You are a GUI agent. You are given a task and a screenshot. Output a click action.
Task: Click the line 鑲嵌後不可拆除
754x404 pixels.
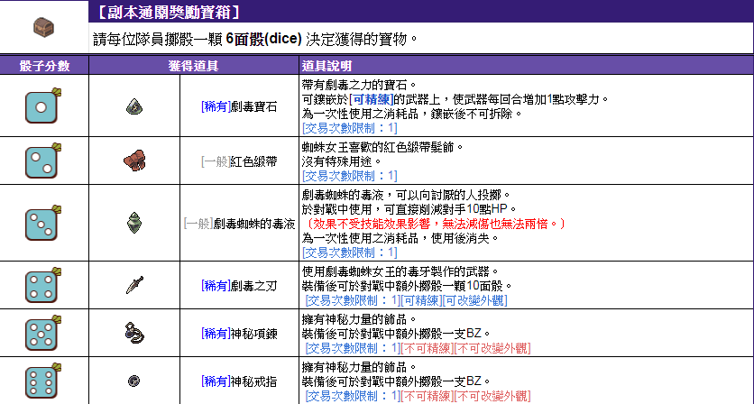412,114
